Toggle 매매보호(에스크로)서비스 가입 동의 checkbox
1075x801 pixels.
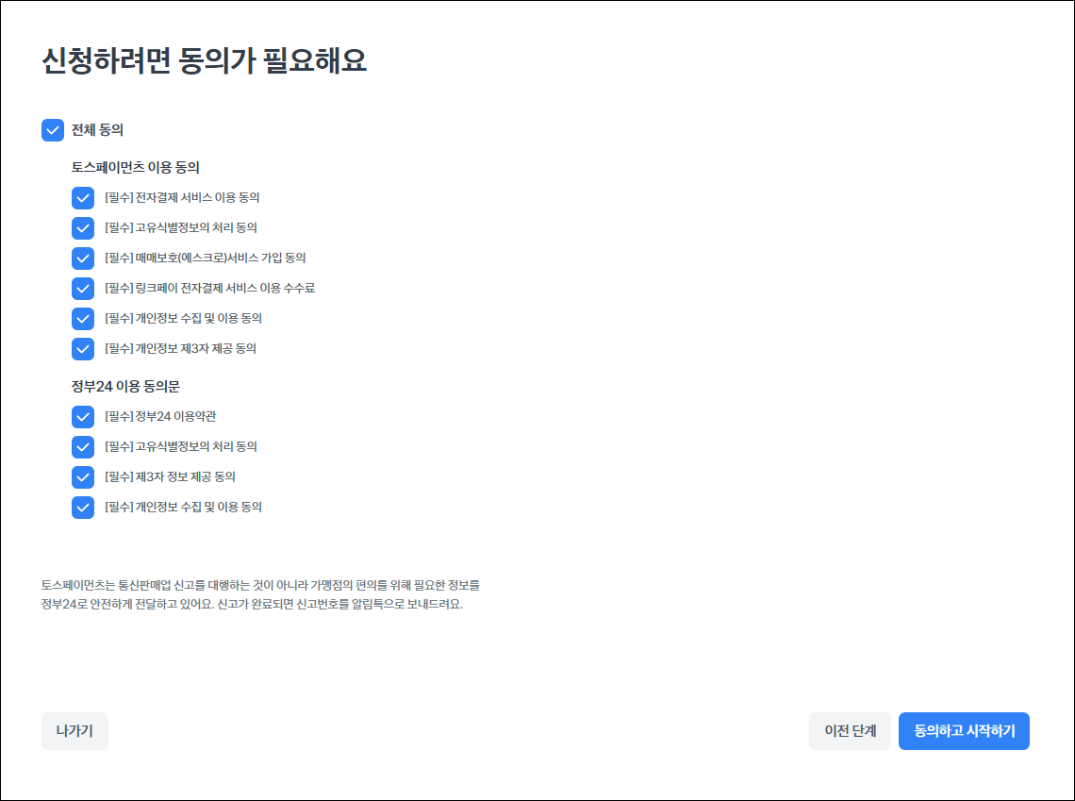click(x=83, y=259)
